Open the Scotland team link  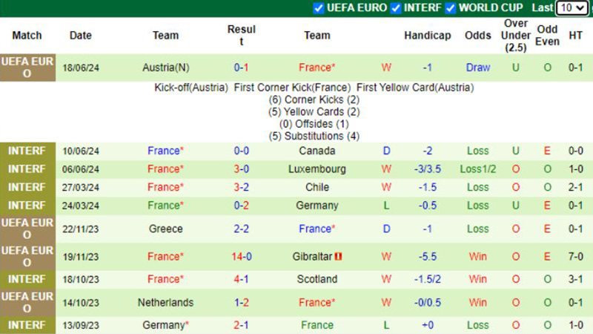pyautogui.click(x=317, y=279)
